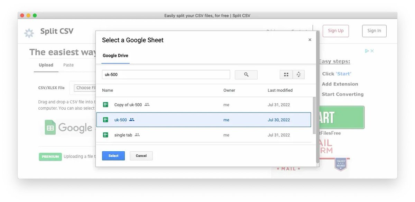The height and width of the screenshot is (202, 415).
Task: Select the file named single tab
Action: coord(204,135)
